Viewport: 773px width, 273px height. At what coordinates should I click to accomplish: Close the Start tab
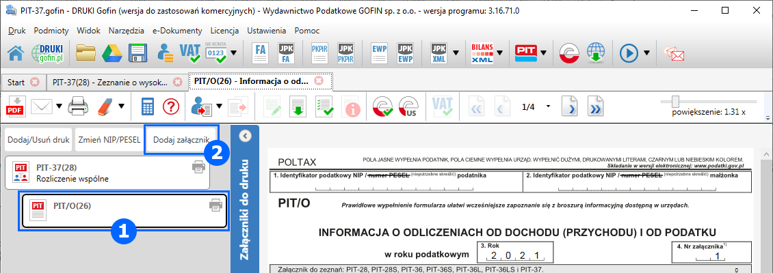(34, 82)
